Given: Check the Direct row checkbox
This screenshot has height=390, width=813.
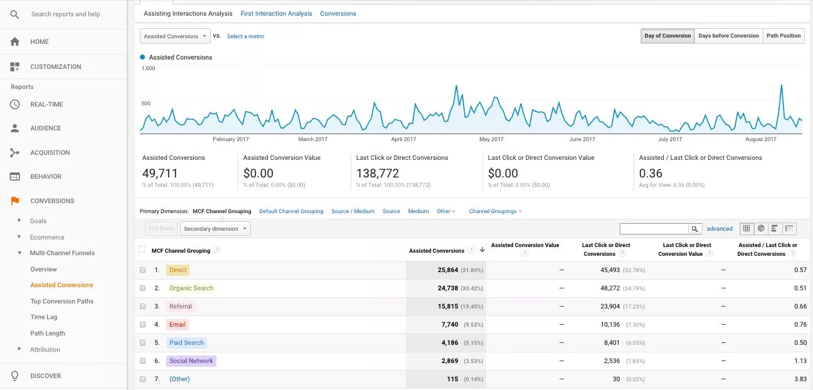Looking at the screenshot, I should [x=142, y=270].
